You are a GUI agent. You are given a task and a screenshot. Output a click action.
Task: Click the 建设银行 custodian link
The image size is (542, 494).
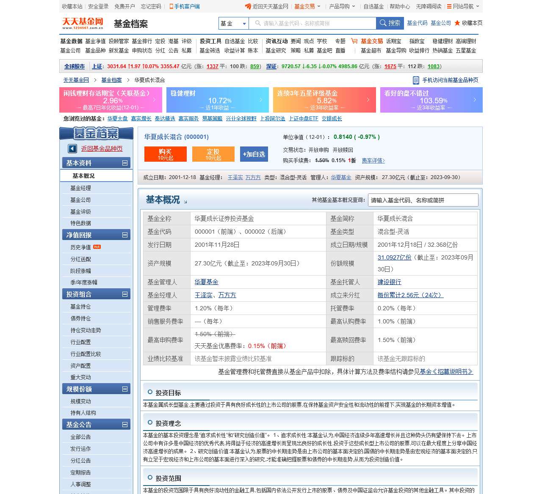click(x=390, y=282)
